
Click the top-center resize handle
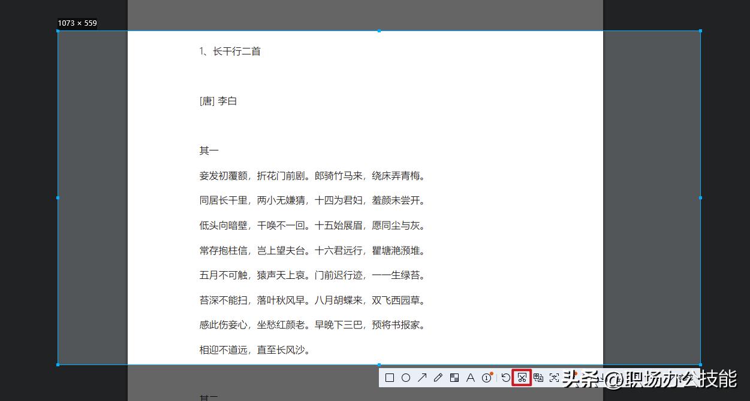pyautogui.click(x=378, y=29)
